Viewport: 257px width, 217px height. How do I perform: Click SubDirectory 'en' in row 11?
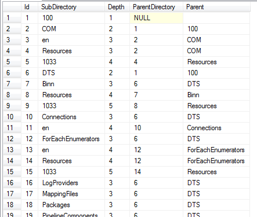tap(71, 128)
